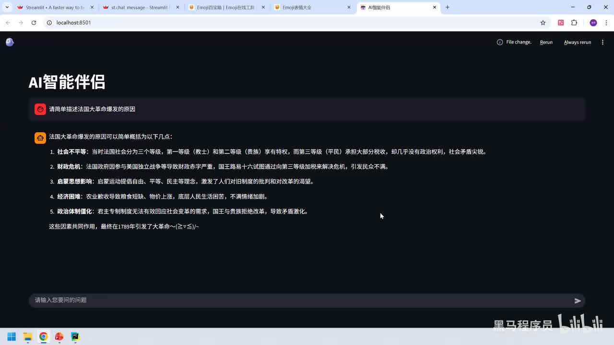This screenshot has height=345, width=614.
Task: View site information icon in address bar
Action: click(49, 23)
